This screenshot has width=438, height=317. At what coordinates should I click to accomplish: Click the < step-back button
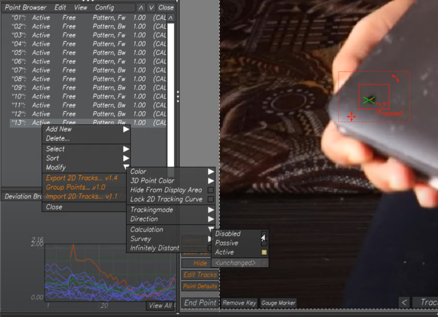click(x=404, y=302)
